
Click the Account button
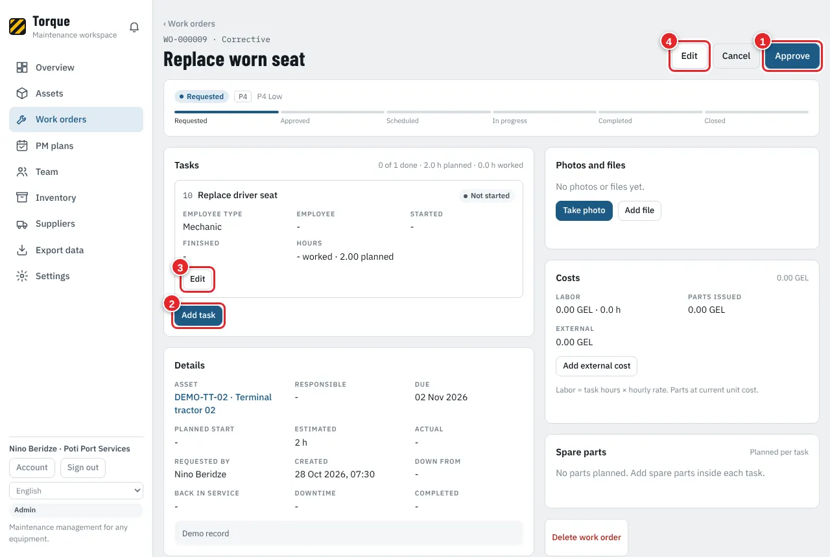click(32, 468)
